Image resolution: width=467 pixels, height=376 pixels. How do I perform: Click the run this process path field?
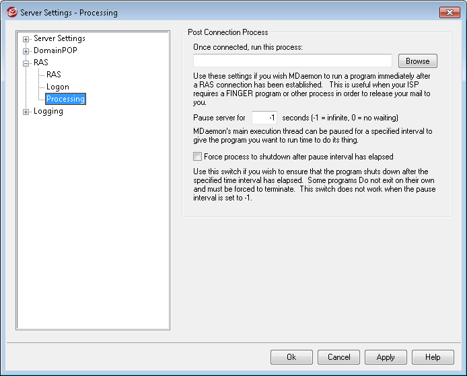pyautogui.click(x=292, y=61)
